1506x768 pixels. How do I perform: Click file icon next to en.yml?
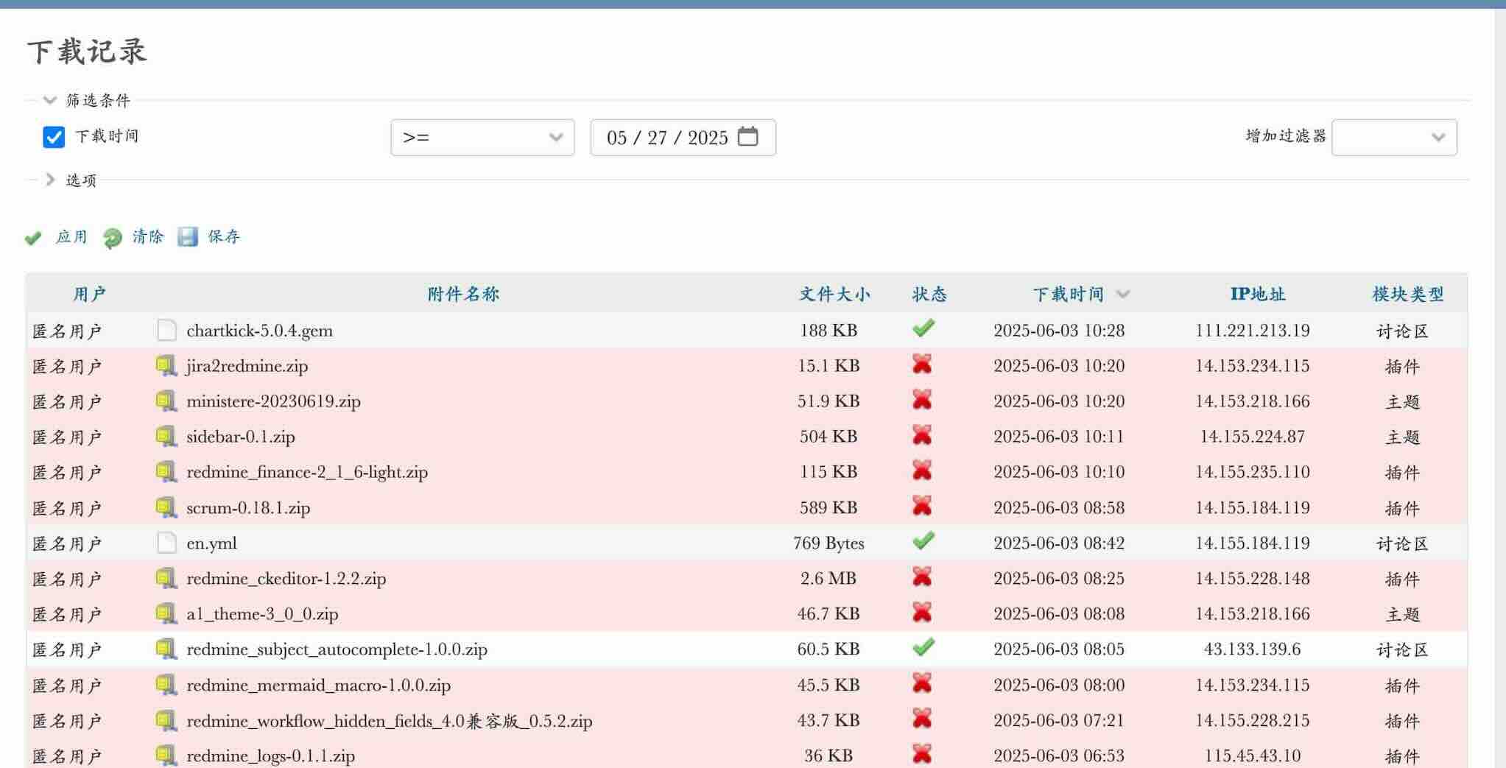tap(166, 543)
